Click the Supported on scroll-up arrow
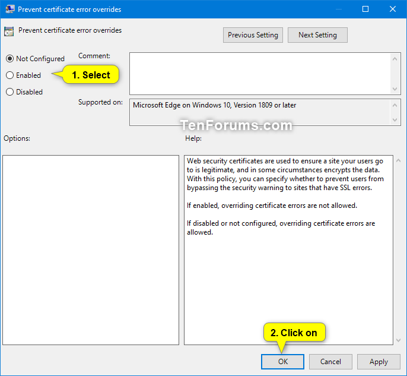This screenshot has height=376, width=407. [395, 105]
